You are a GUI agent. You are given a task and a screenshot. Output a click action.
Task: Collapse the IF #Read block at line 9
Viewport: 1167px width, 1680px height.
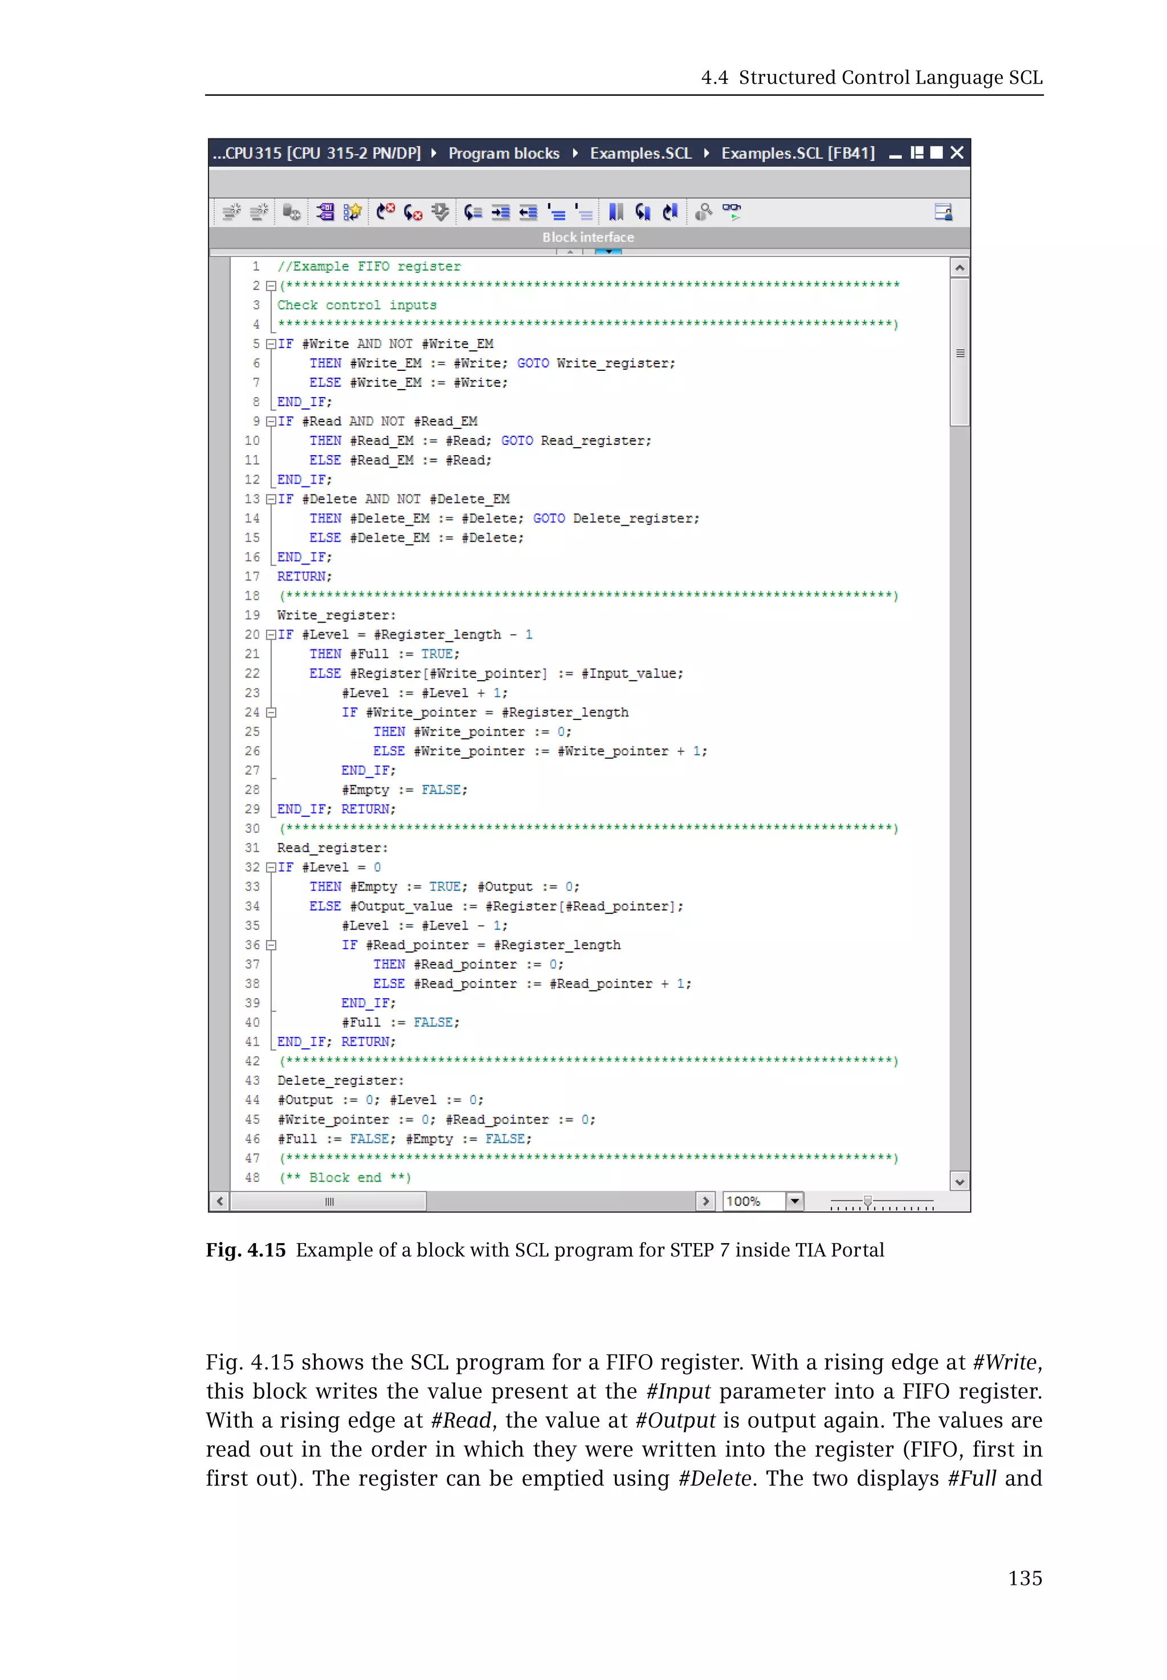pos(271,421)
